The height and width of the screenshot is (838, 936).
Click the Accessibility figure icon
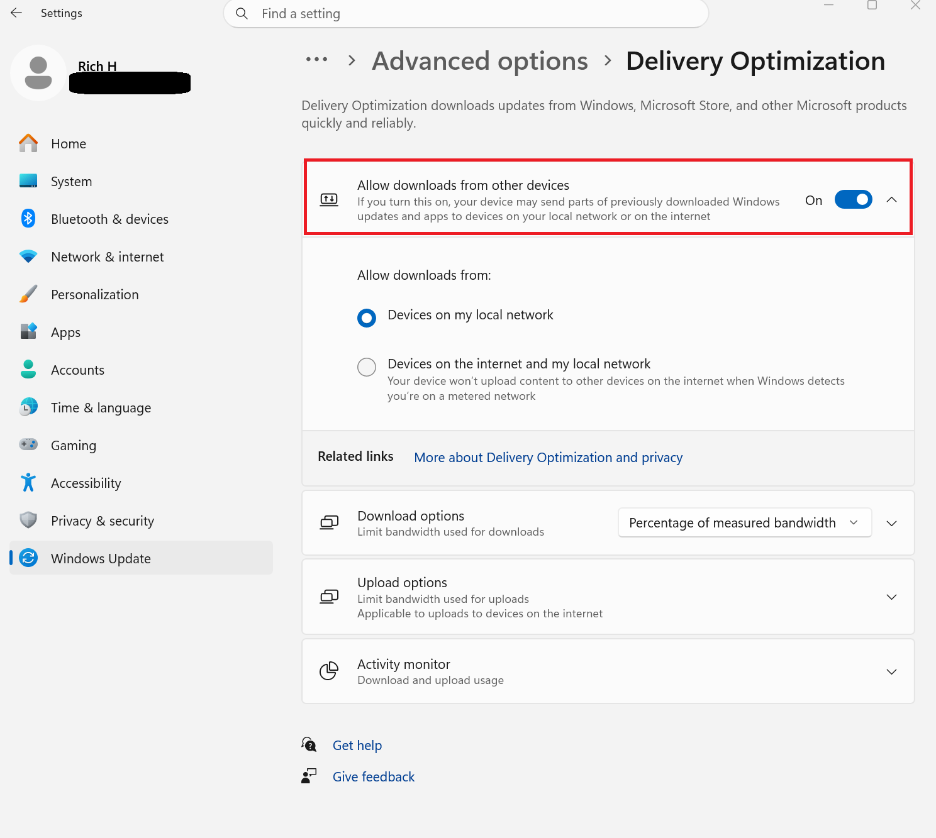28,482
